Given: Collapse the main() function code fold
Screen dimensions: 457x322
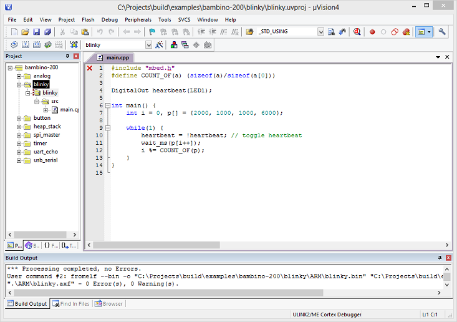Looking at the screenshot, I should tap(107, 105).
